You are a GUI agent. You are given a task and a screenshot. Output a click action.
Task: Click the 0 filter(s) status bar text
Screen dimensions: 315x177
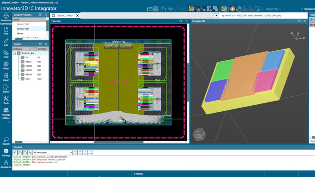pos(138,174)
